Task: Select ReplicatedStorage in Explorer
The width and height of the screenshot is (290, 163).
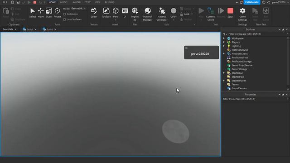Action: tap(242, 62)
